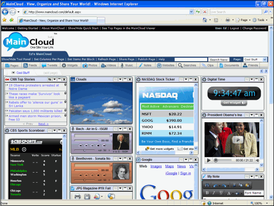Viewport: 274px width, 206px height.
Task: Click Show/Hide Tool Panel
Action: [16, 59]
